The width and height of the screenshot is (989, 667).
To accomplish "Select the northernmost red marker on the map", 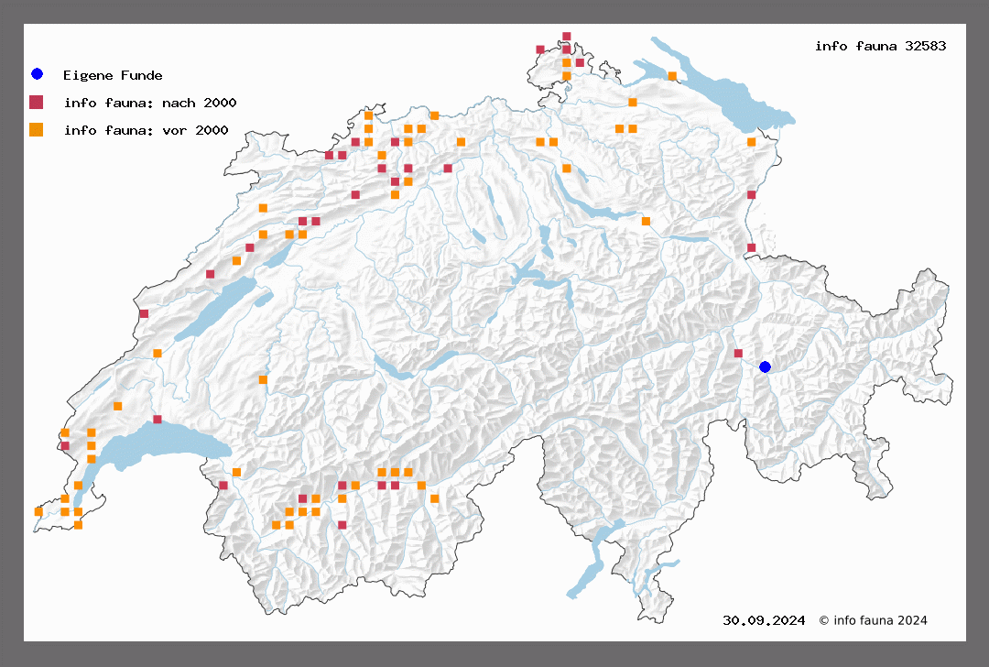I will coord(567,37).
